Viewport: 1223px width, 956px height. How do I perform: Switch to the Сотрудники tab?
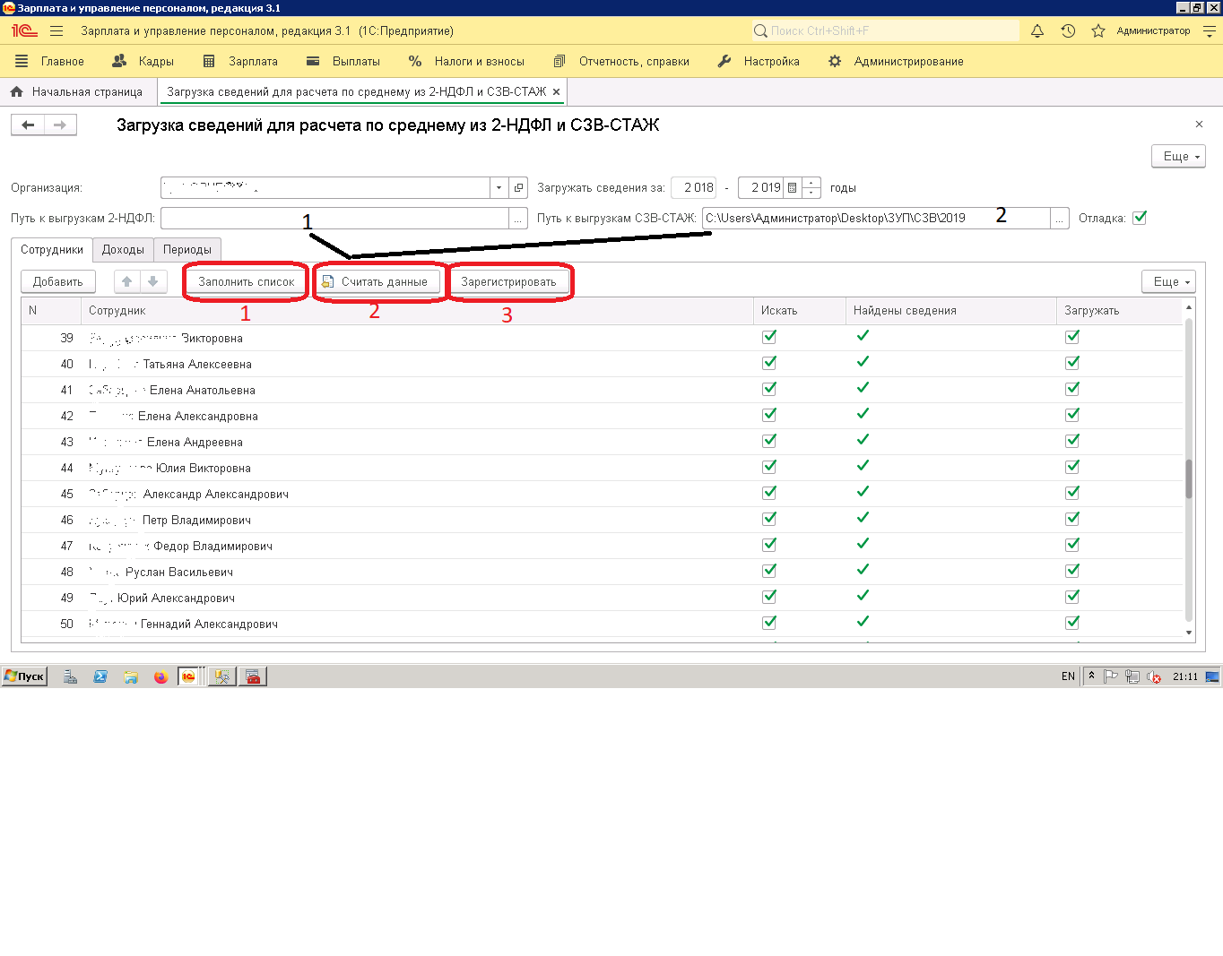(52, 250)
